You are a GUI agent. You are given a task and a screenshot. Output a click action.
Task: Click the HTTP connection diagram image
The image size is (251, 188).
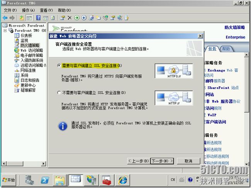[x=174, y=98]
